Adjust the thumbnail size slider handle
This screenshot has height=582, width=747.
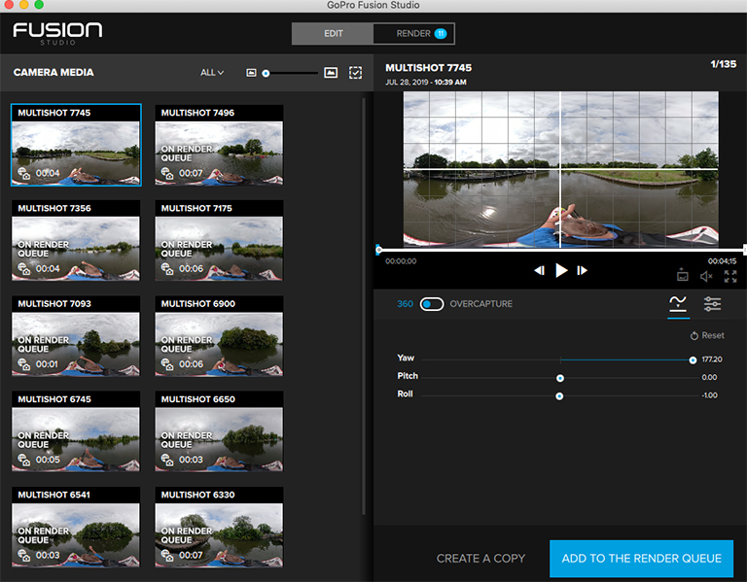[266, 73]
